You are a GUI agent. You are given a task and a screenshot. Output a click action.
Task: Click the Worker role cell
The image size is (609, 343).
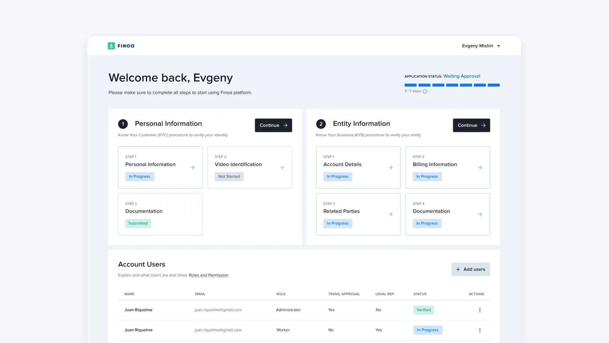click(x=283, y=330)
